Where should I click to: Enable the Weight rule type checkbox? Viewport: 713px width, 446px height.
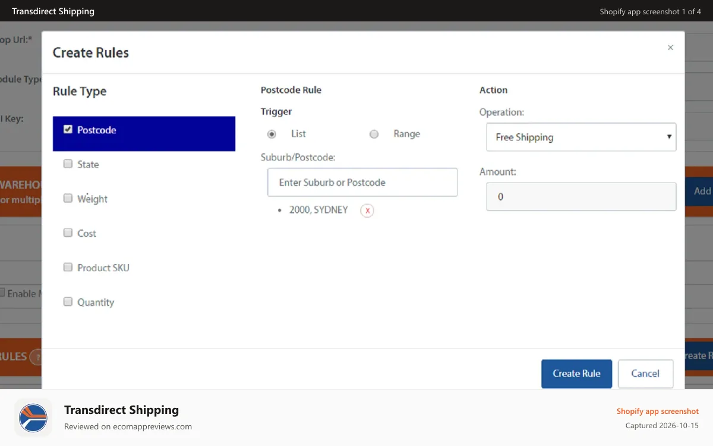coord(68,198)
